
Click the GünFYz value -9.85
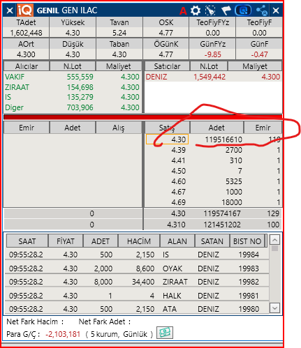pos(212,54)
